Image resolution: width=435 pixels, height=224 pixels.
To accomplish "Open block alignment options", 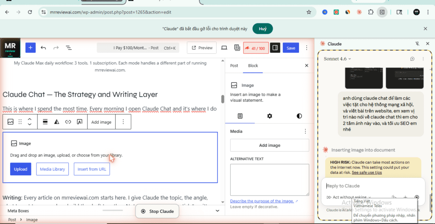I will 45,122.
